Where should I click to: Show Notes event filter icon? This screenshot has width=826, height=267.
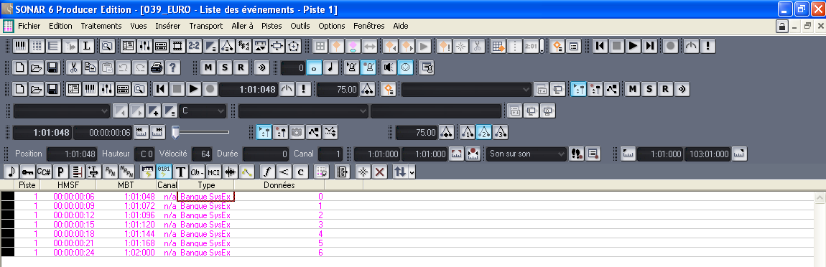click(11, 172)
